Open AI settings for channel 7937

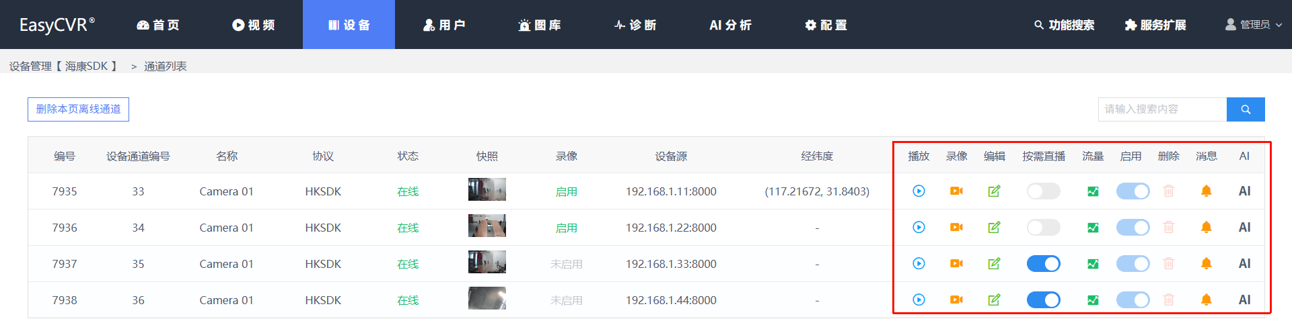point(1244,264)
